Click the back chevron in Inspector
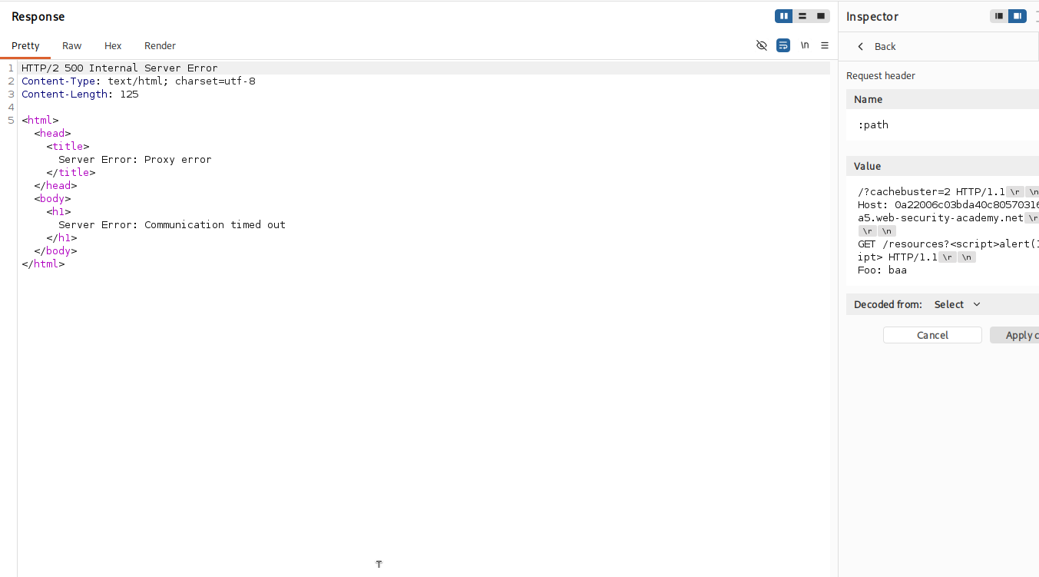1039x577 pixels. coord(860,46)
